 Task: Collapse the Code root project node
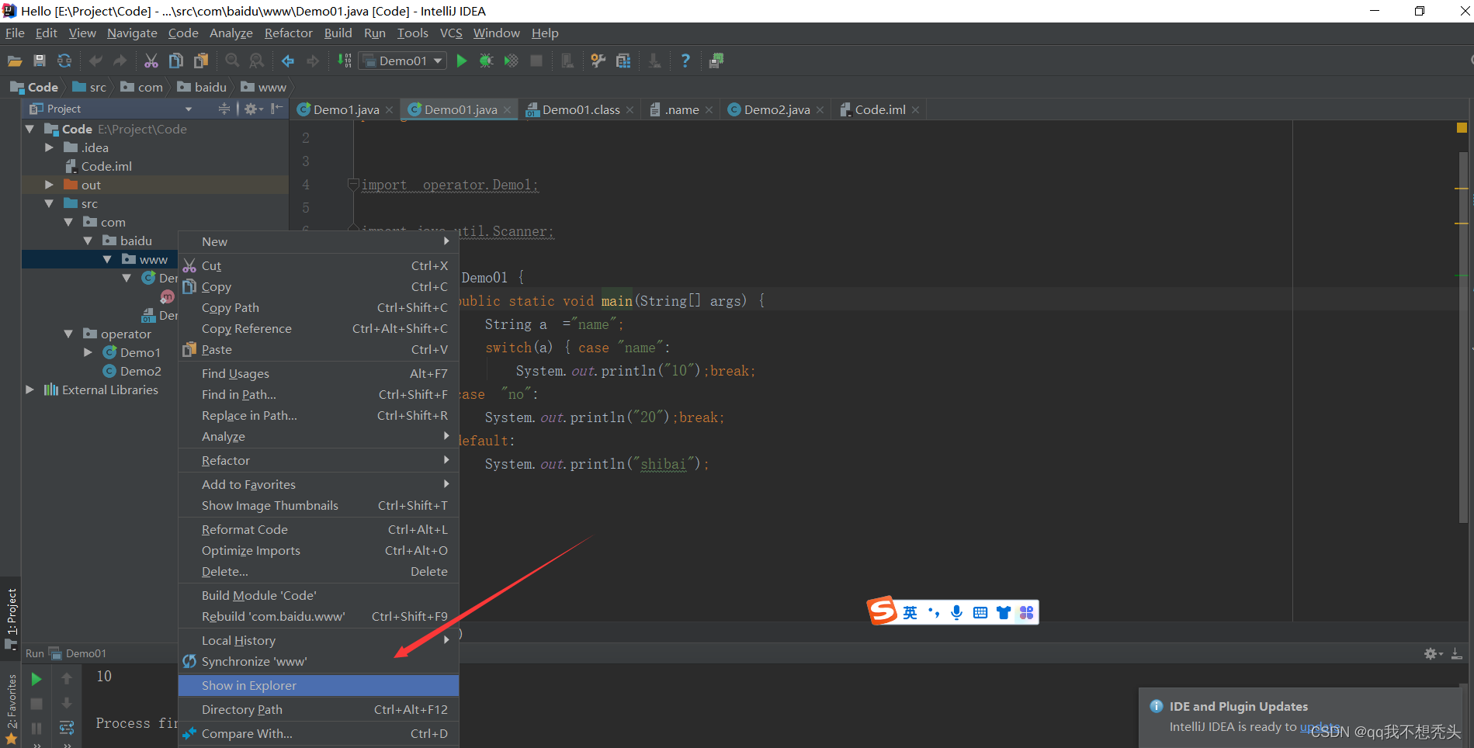click(29, 129)
